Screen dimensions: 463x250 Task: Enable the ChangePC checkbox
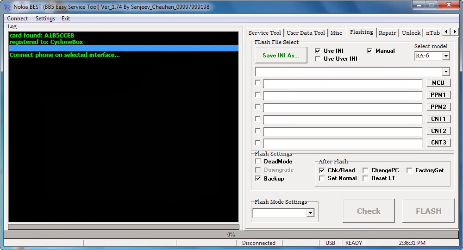(365, 170)
